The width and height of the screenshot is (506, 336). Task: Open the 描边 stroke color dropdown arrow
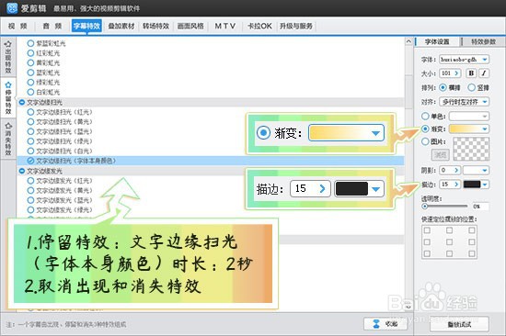[485, 185]
